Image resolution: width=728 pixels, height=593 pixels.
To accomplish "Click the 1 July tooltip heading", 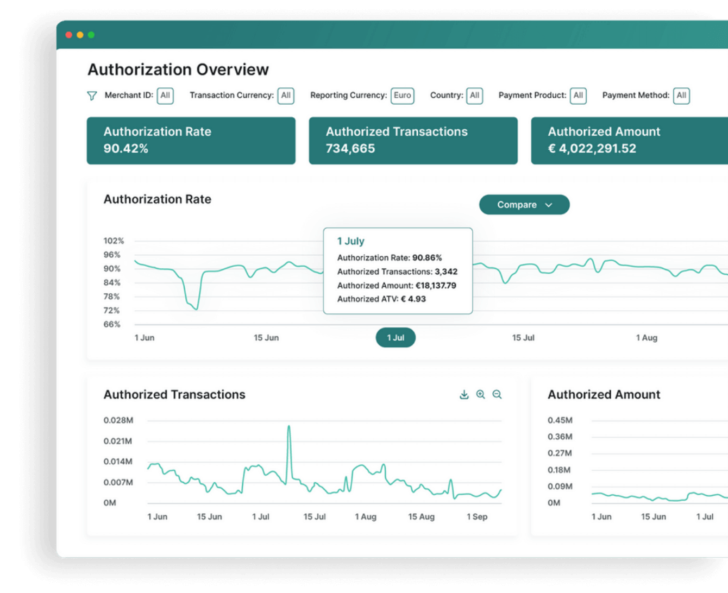I will pyautogui.click(x=351, y=241).
